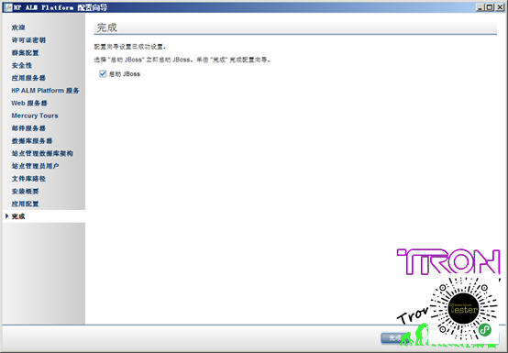This screenshot has width=508, height=353.
Task: Select 邮件服务器 in sidebar
Action: point(28,128)
